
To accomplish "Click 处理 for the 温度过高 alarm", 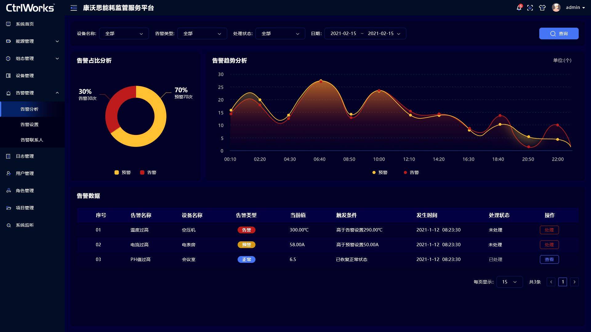I will [x=549, y=230].
